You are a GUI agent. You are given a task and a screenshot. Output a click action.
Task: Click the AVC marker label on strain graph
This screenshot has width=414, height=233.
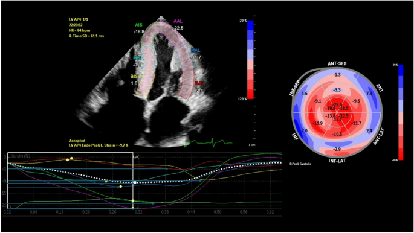tap(136, 157)
